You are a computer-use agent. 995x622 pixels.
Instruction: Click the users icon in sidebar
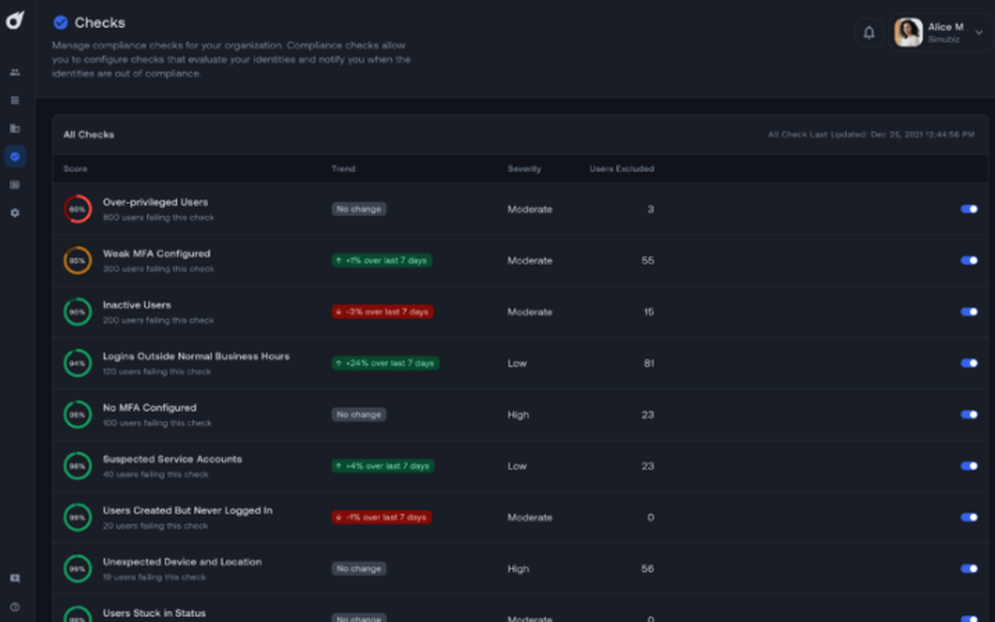point(15,73)
